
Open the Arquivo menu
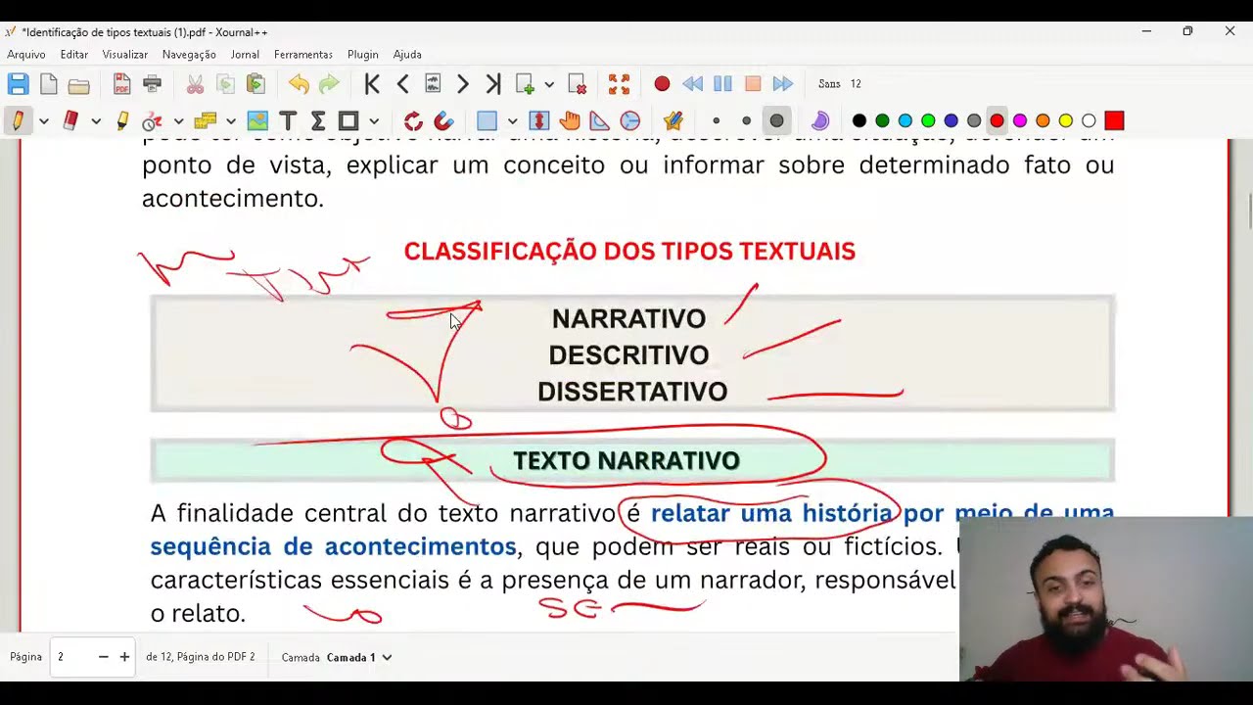pyautogui.click(x=26, y=55)
